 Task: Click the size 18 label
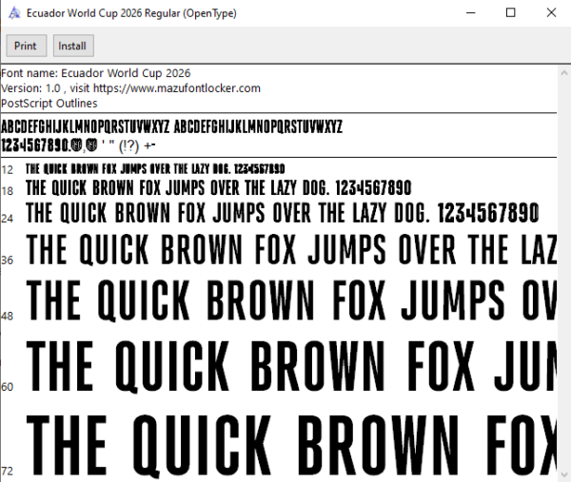7,191
